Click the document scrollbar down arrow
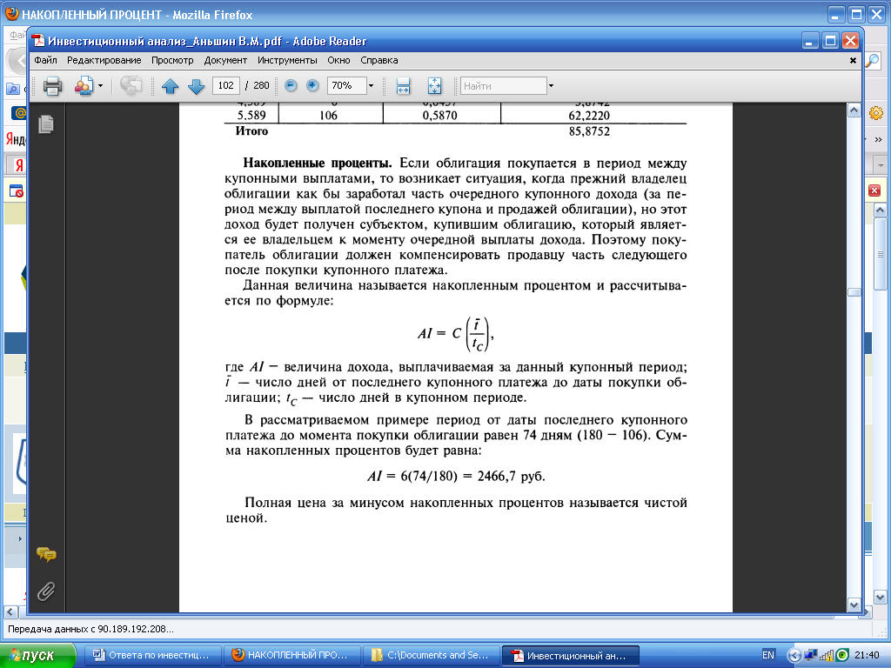Viewport: 891px width, 668px height. [854, 605]
